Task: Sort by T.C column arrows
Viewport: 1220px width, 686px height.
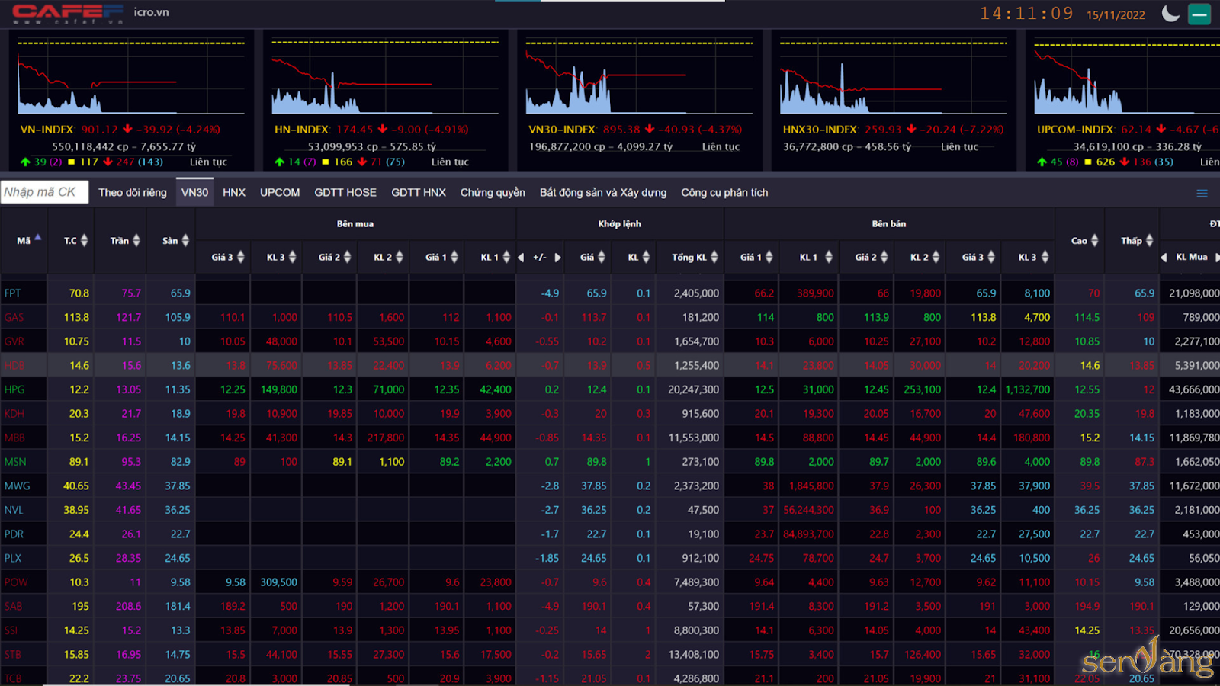Action: tap(84, 240)
